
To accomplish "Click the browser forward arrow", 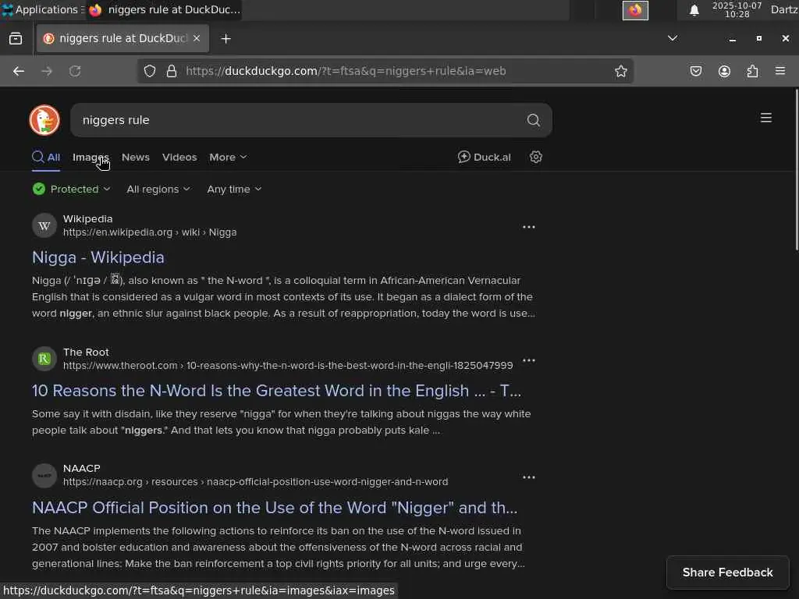I will pos(47,71).
